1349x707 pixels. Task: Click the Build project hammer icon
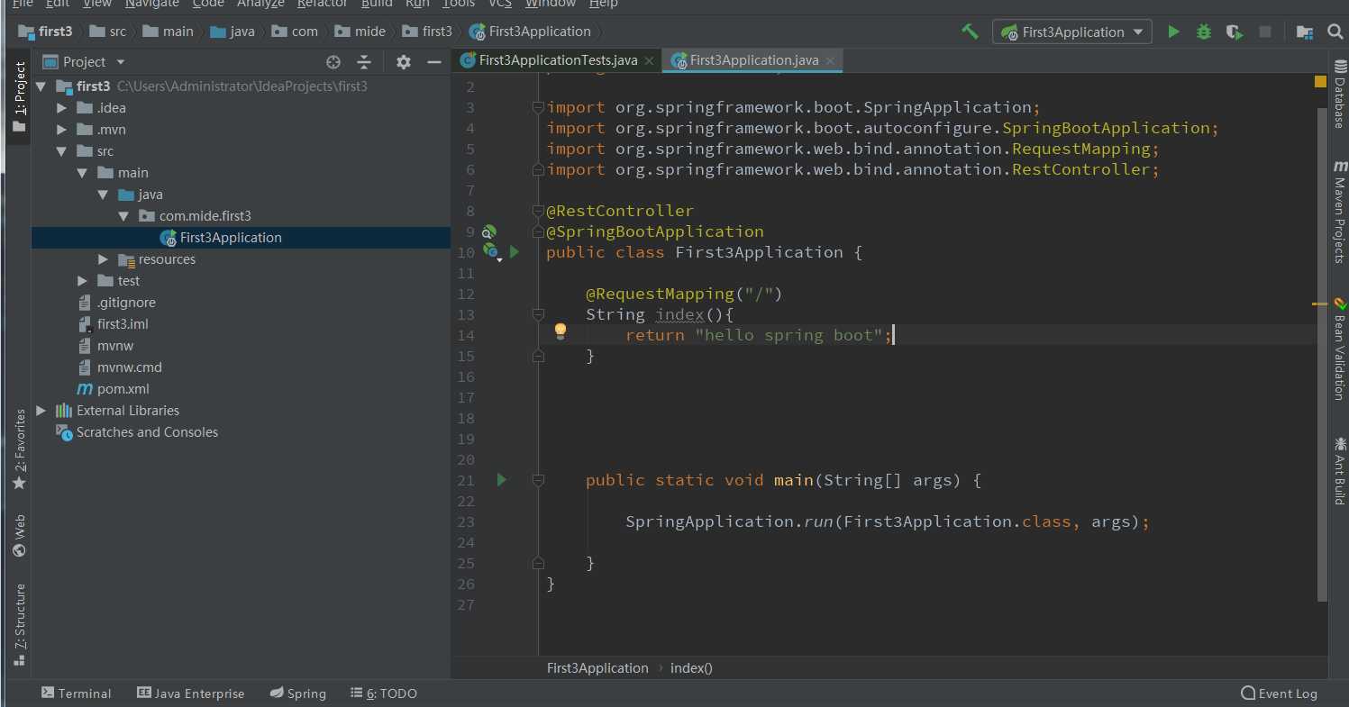970,32
